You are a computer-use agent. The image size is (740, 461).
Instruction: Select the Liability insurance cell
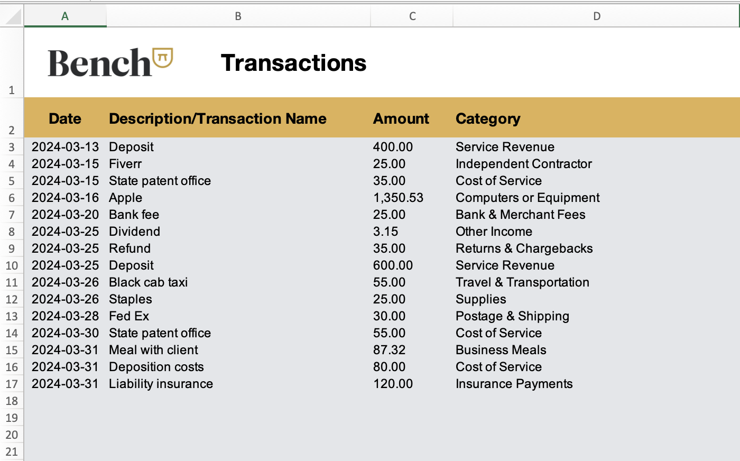pyautogui.click(x=161, y=384)
